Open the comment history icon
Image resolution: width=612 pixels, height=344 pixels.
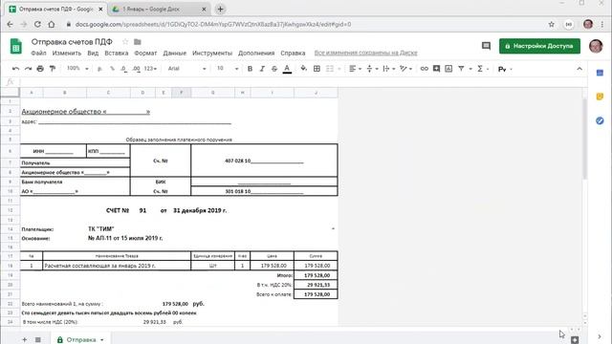click(x=486, y=46)
